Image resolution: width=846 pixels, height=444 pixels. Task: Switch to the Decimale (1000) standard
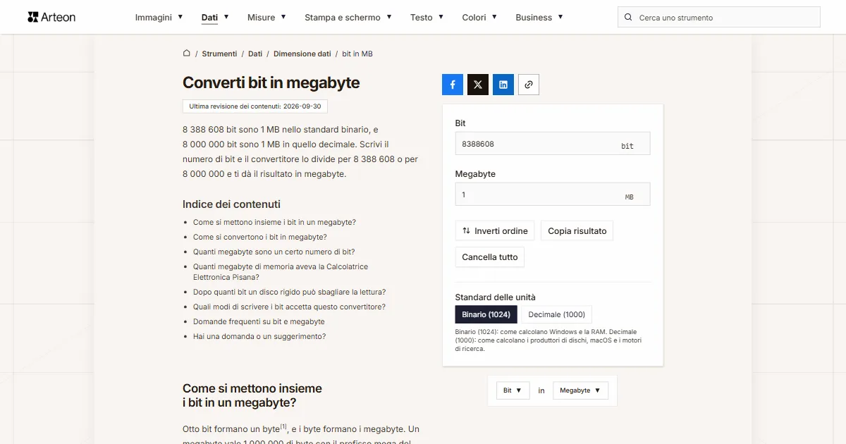pyautogui.click(x=557, y=314)
